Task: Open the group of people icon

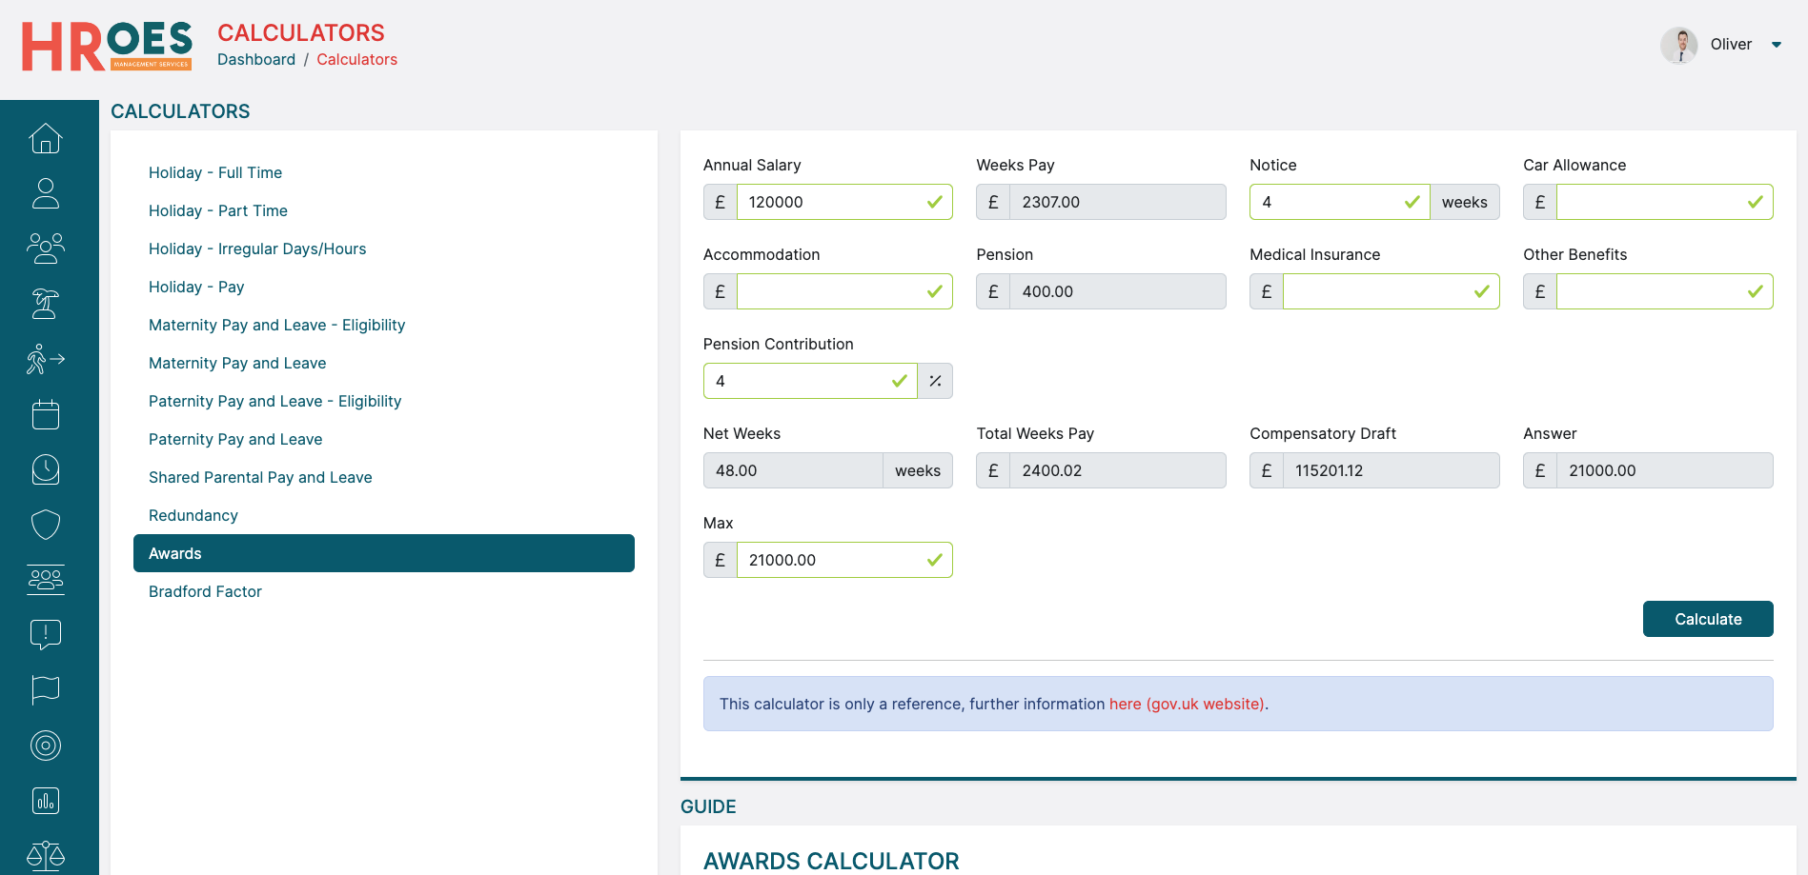Action: (46, 249)
